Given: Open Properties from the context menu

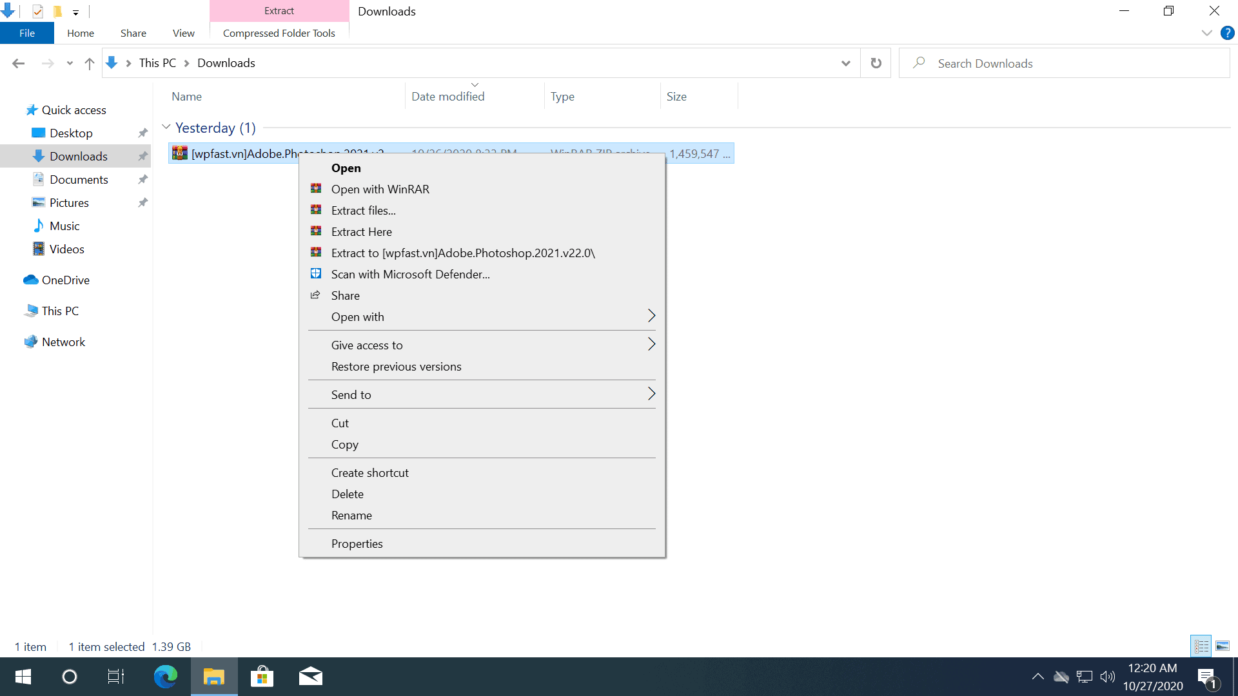Looking at the screenshot, I should pyautogui.click(x=482, y=544).
